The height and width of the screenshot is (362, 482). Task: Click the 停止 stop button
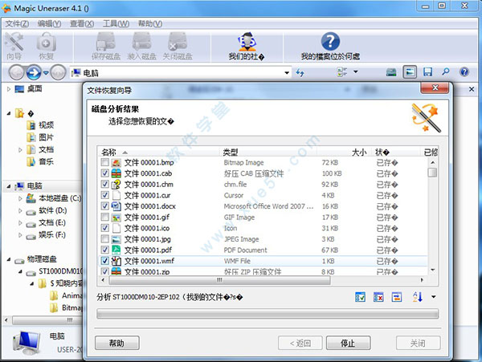pos(348,343)
